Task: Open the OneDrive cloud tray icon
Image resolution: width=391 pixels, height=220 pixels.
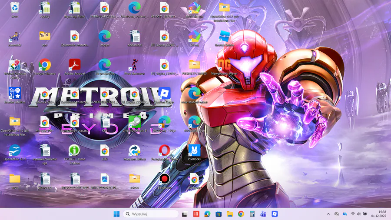Action: tap(345, 214)
